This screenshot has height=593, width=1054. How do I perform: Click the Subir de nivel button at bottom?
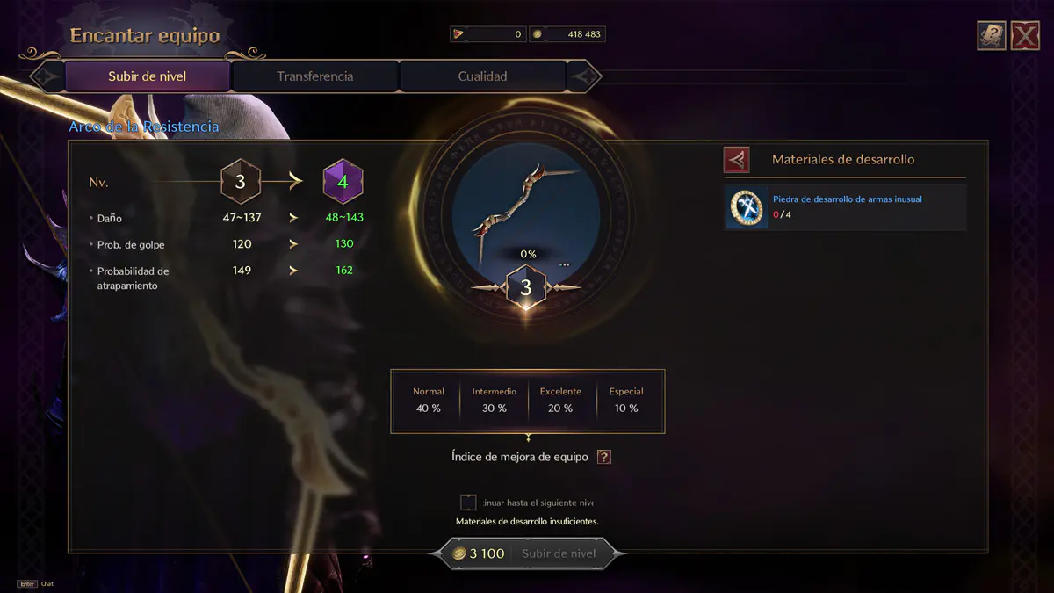click(559, 553)
